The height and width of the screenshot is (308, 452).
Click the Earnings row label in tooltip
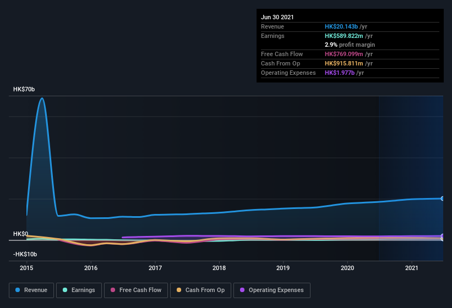(273, 36)
